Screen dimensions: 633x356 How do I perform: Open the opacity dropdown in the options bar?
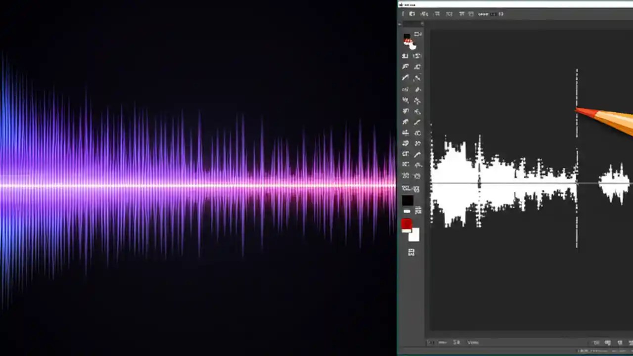tap(492, 14)
